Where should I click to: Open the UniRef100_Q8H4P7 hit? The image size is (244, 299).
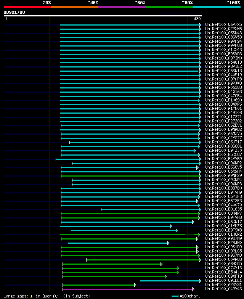pyautogui.click(x=223, y=214)
